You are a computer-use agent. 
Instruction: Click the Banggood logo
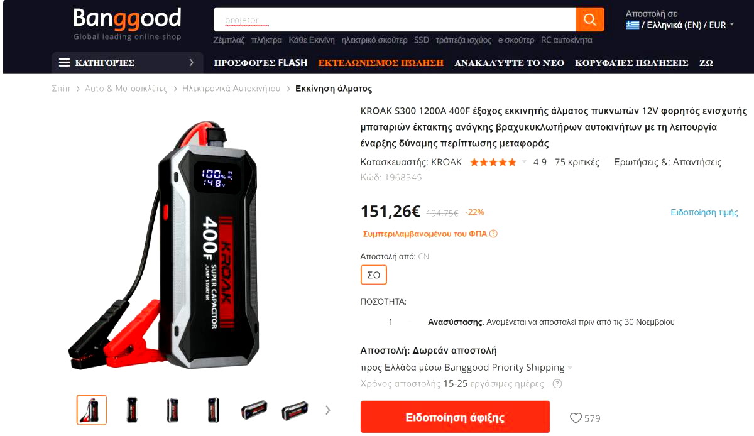point(127,24)
